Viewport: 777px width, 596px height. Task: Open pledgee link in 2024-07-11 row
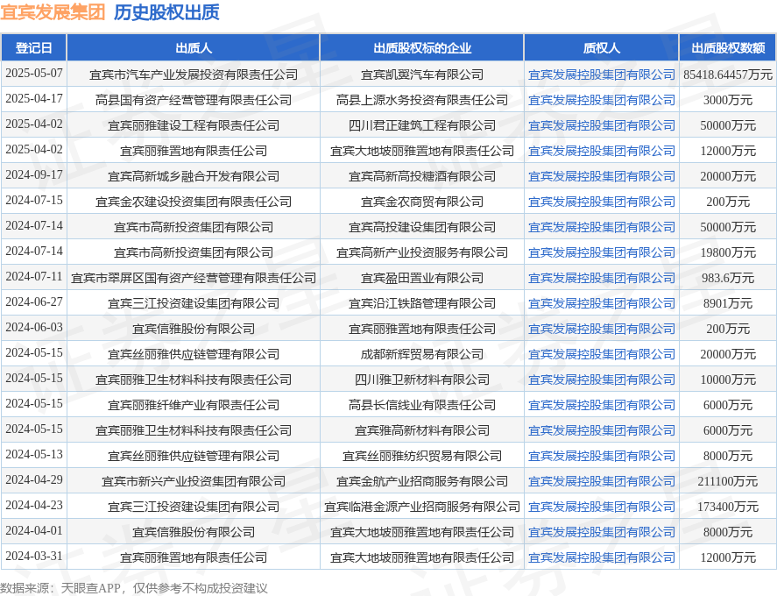click(x=602, y=278)
